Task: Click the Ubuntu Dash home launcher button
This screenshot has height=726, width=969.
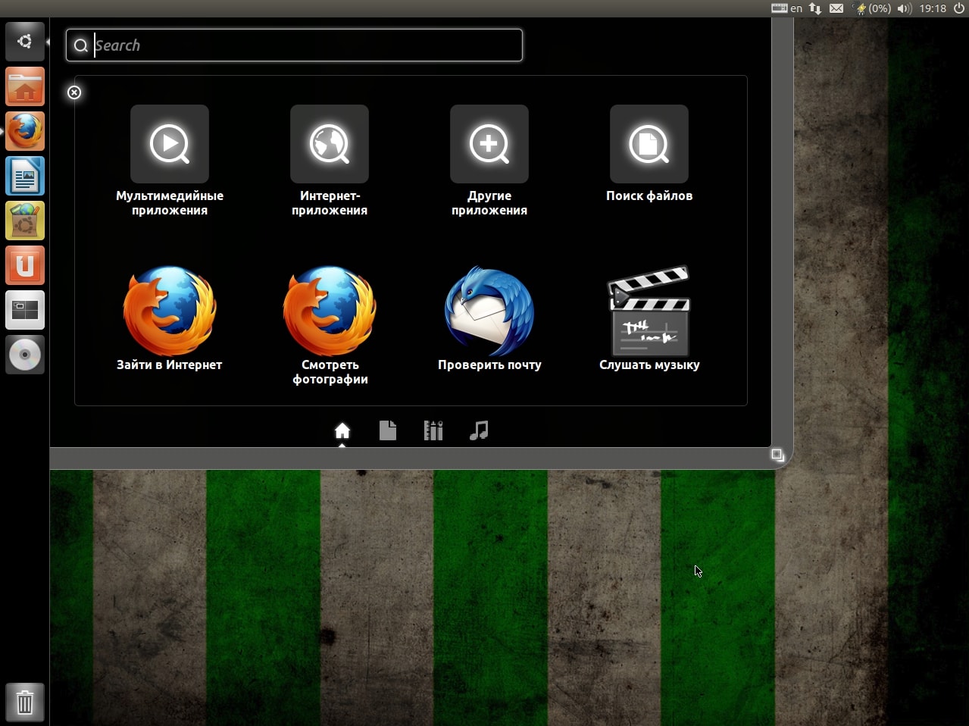Action: click(x=25, y=42)
